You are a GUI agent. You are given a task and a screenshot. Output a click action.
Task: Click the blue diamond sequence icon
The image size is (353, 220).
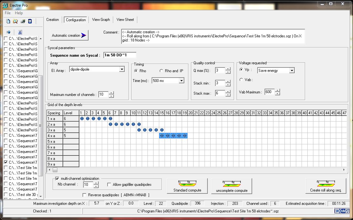coord(8,32)
